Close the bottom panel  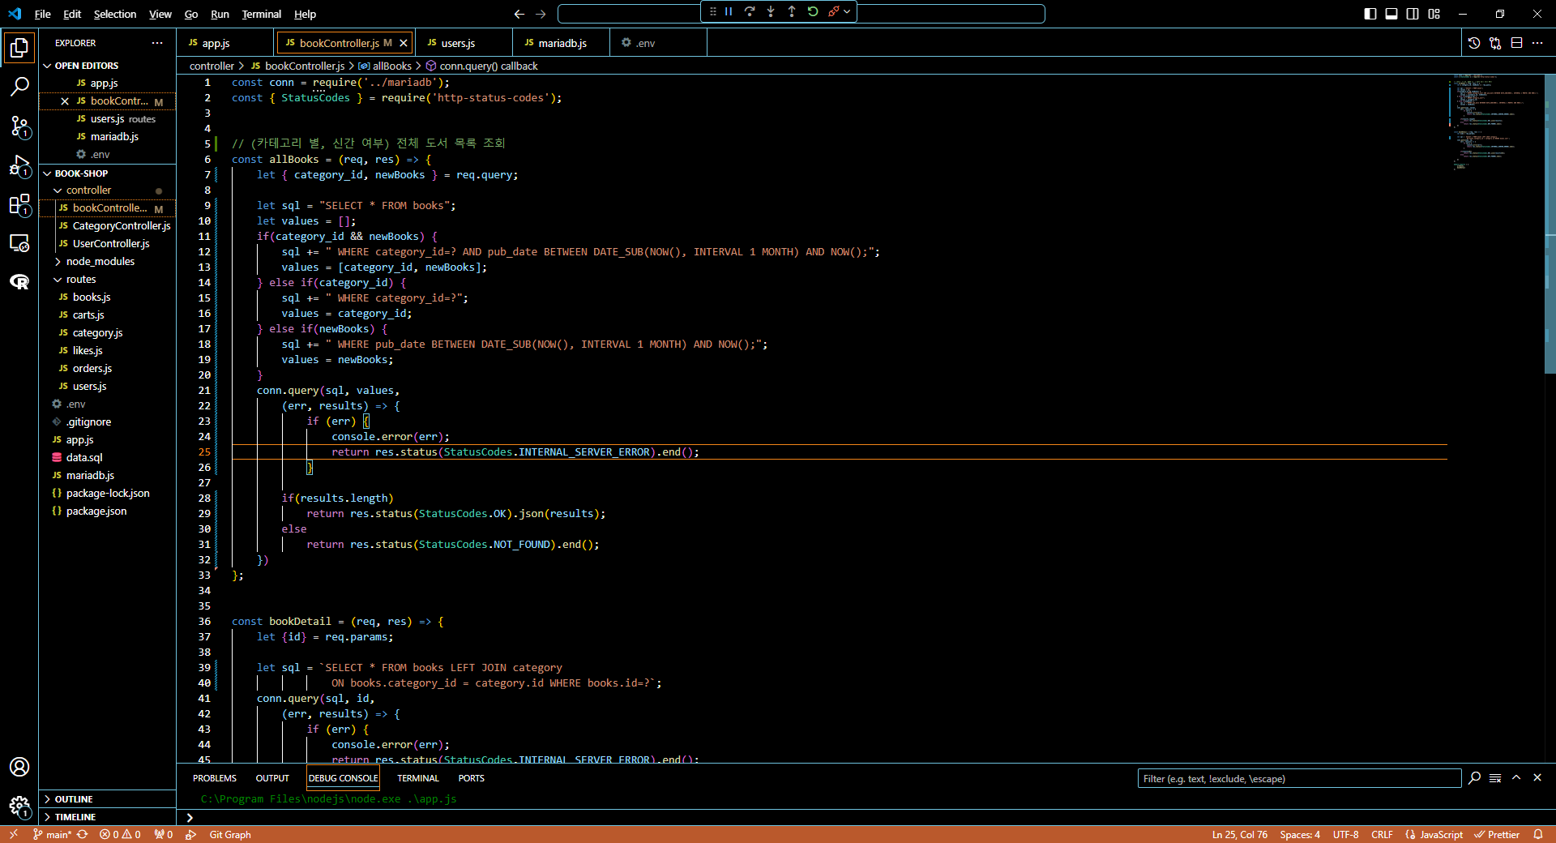pos(1537,778)
